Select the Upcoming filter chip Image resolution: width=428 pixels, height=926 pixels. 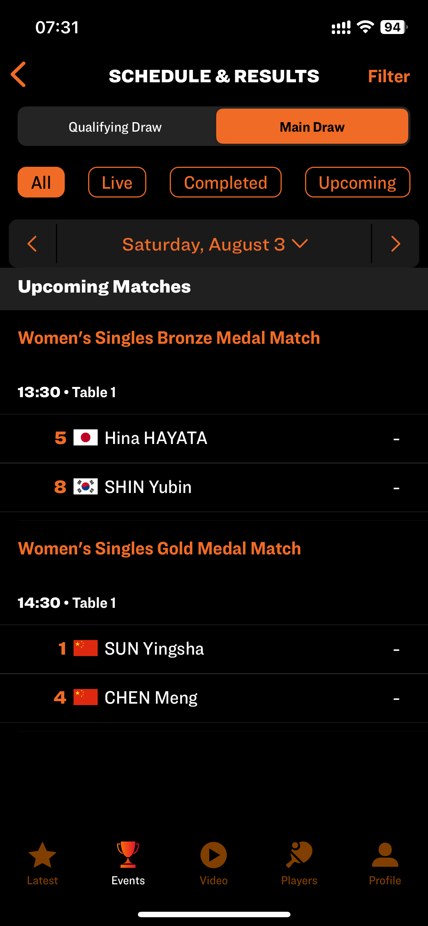coord(358,182)
